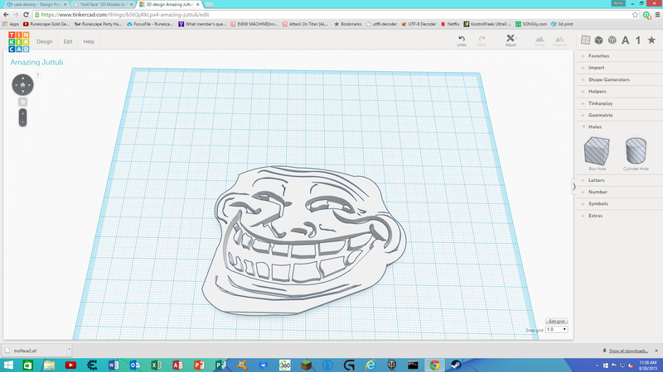The image size is (663, 372).
Task: Select the troll face model on workplane
Action: click(303, 240)
